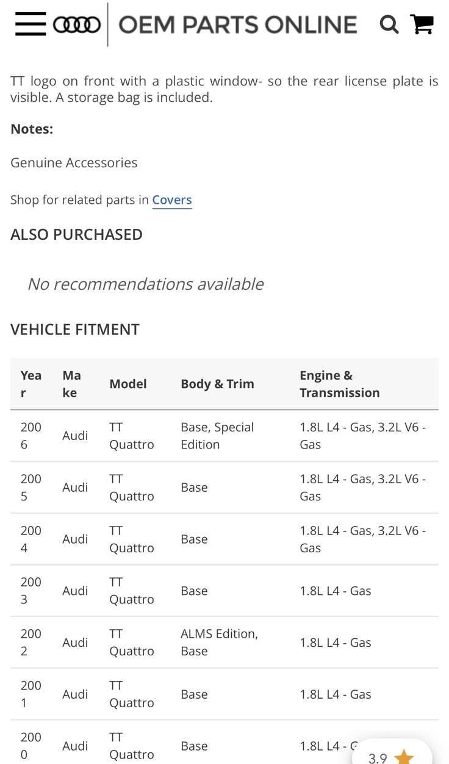This screenshot has width=449, height=764.
Task: Open the search magnifier icon
Action: click(389, 24)
